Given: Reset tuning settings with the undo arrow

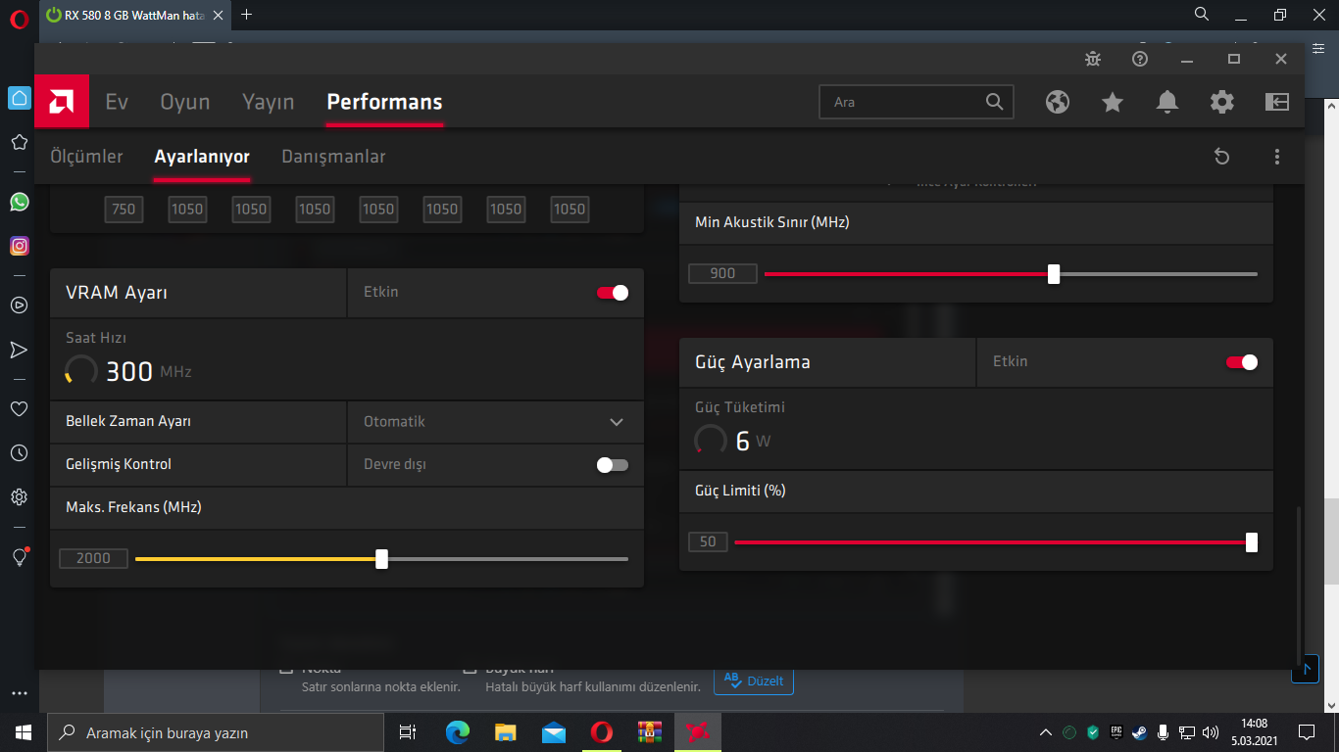Looking at the screenshot, I should [x=1221, y=157].
